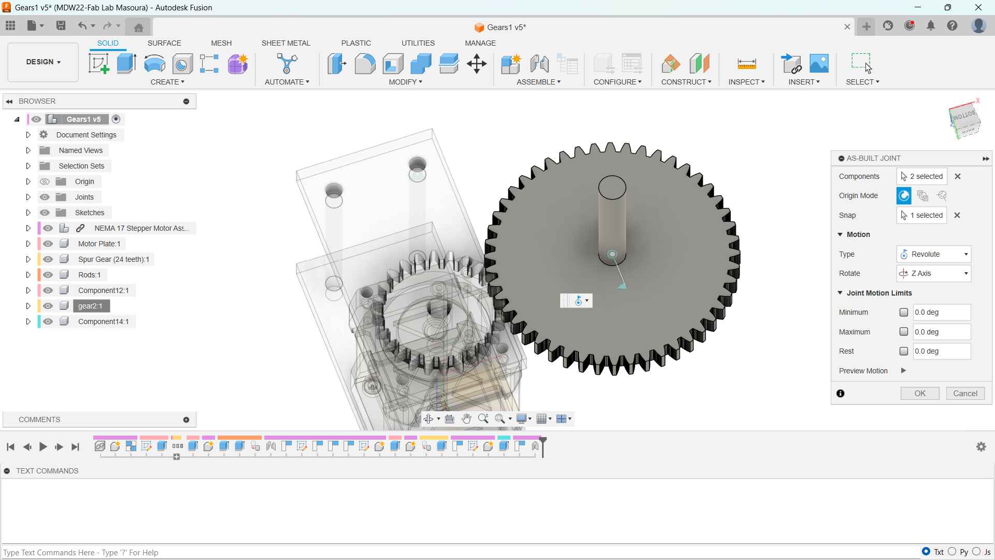Pick the Combine tool icon
This screenshot has height=560, width=995.
(x=421, y=64)
